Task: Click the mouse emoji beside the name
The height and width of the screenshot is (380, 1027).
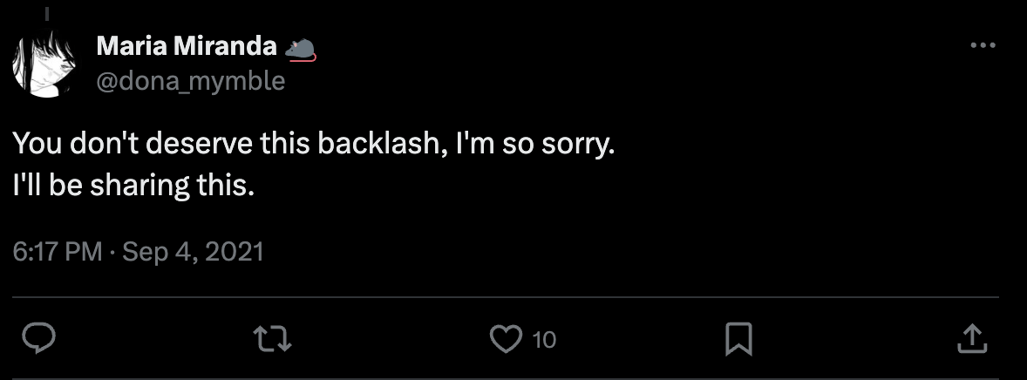Action: coord(299,49)
